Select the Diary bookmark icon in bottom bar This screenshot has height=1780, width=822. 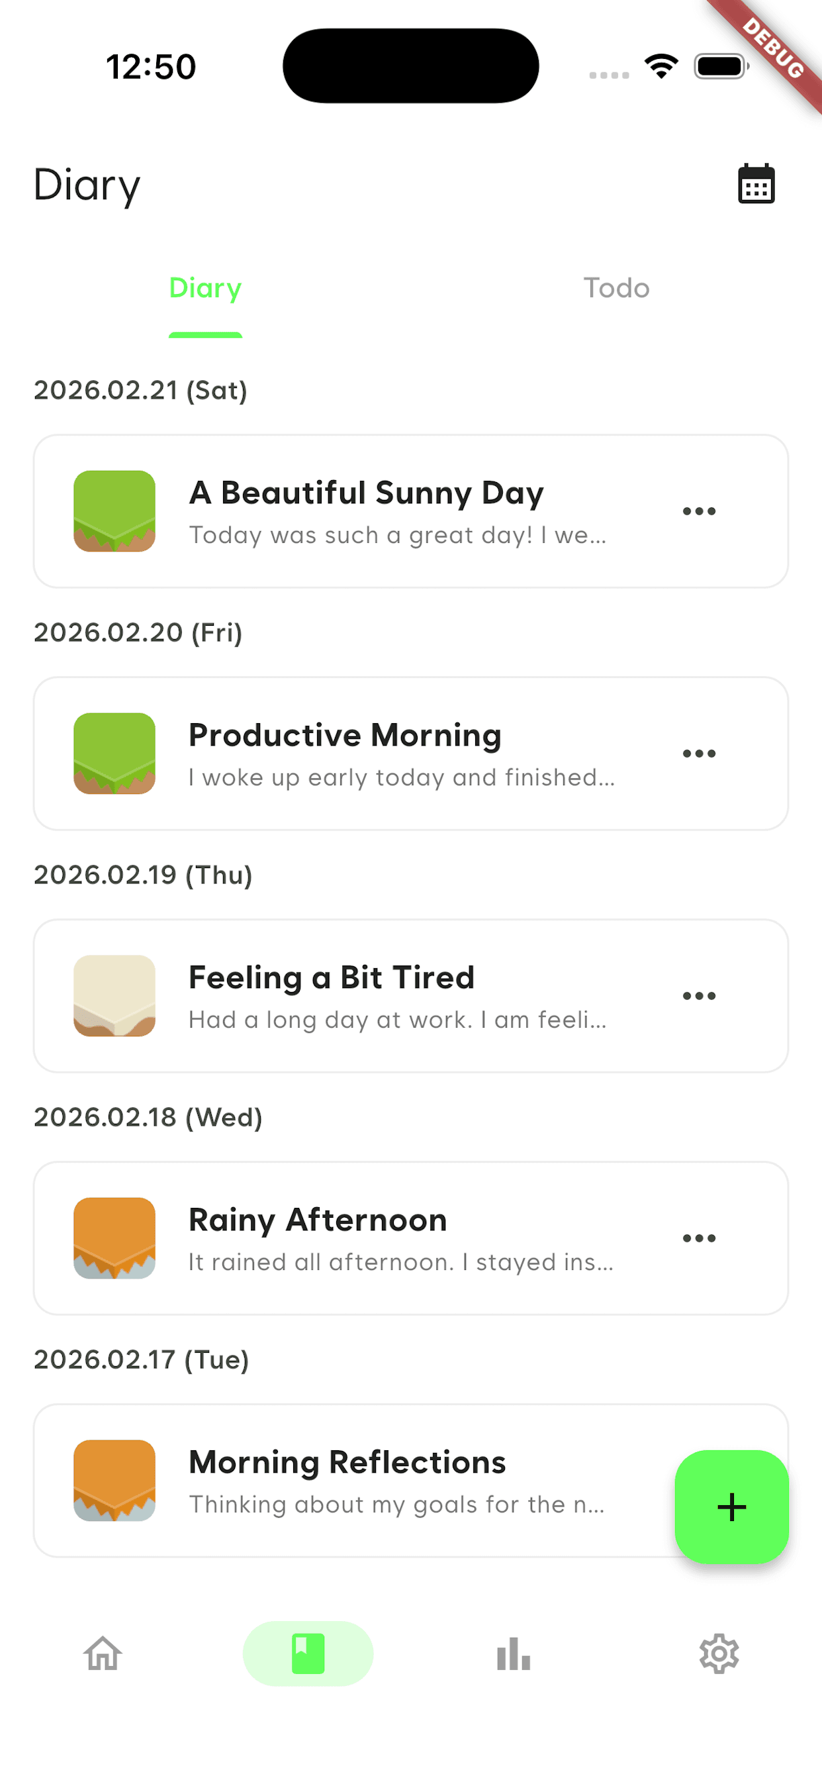[x=308, y=1654]
